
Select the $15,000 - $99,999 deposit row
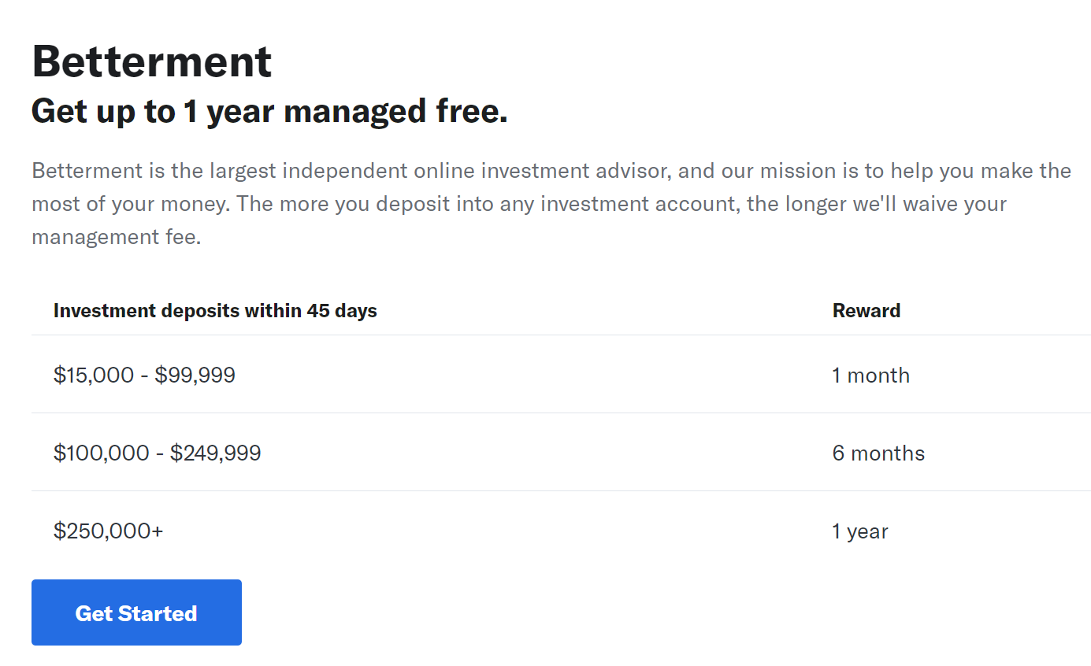561,375
